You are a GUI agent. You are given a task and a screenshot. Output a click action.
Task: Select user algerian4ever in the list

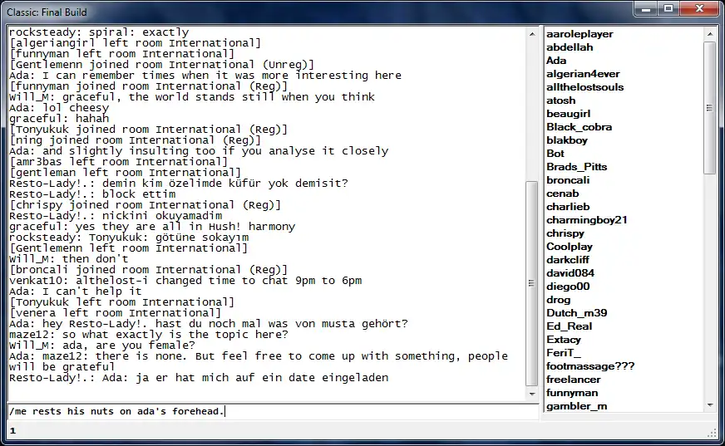pos(583,74)
